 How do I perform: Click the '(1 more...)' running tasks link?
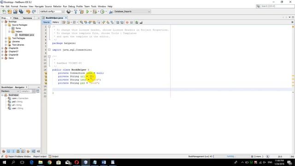[x=259, y=157]
